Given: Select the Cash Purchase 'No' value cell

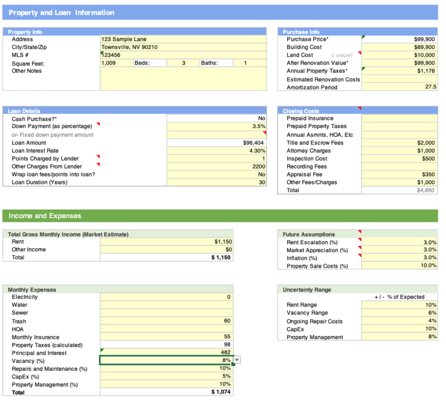Looking at the screenshot, I should [217, 118].
